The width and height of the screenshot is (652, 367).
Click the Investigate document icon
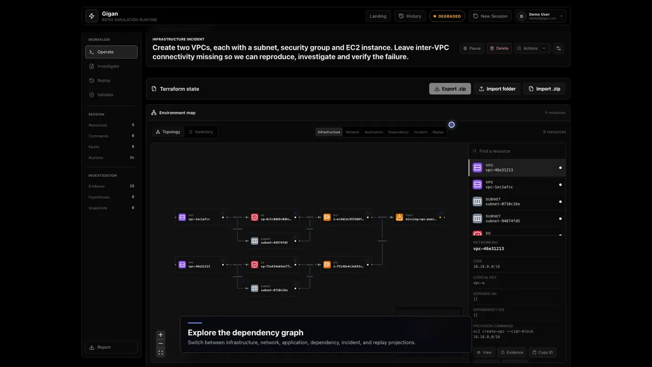[92, 66]
